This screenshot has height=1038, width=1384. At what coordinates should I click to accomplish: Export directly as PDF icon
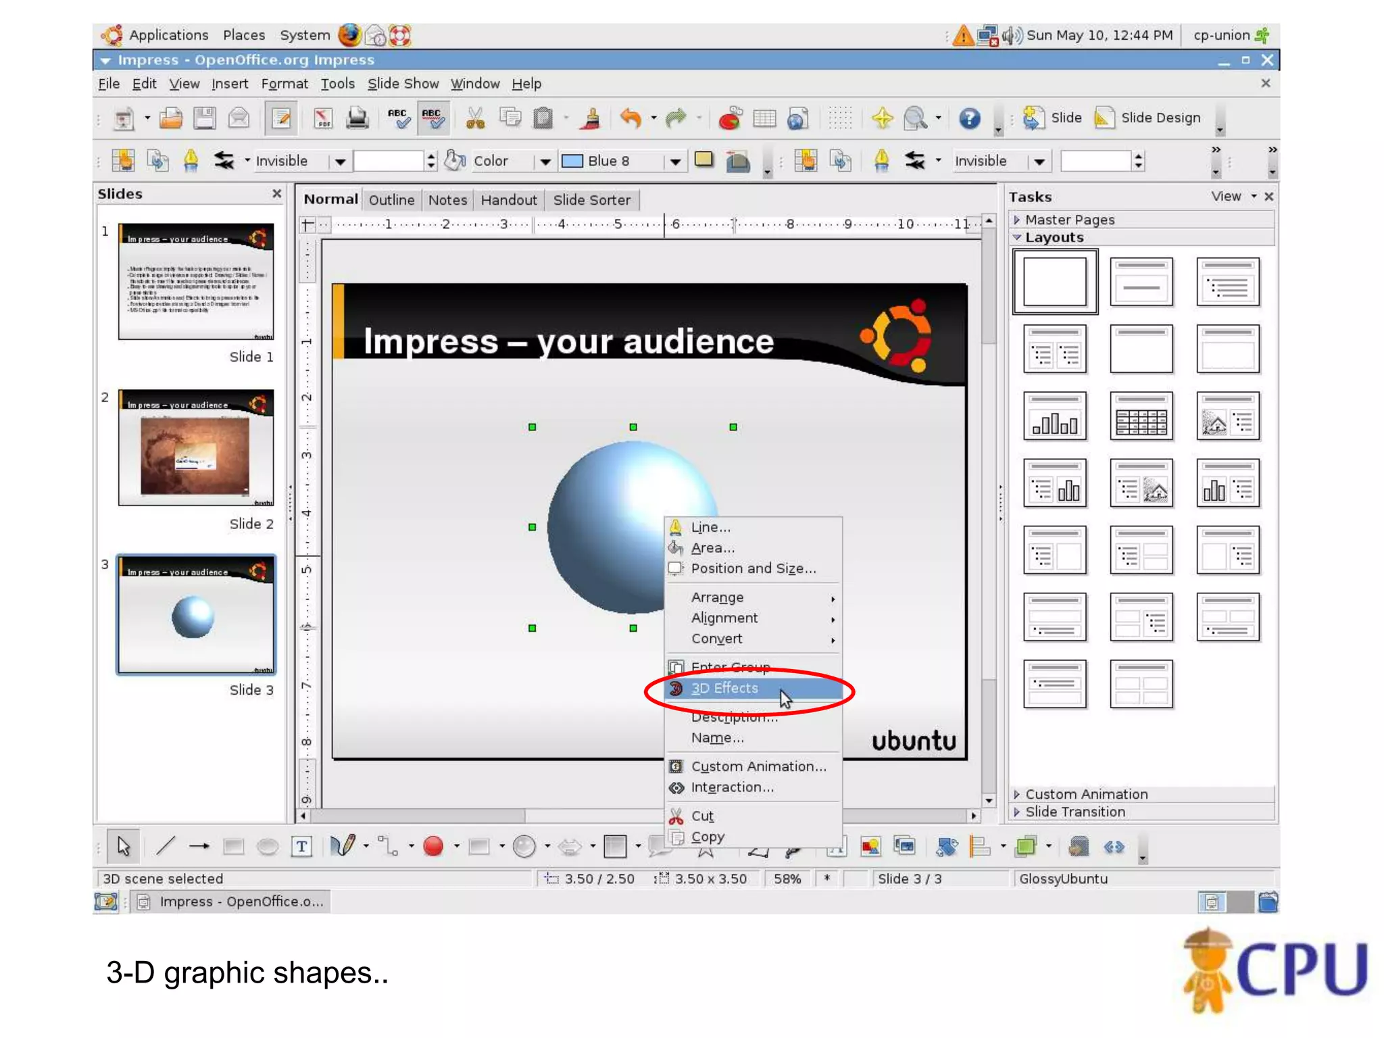(x=323, y=118)
